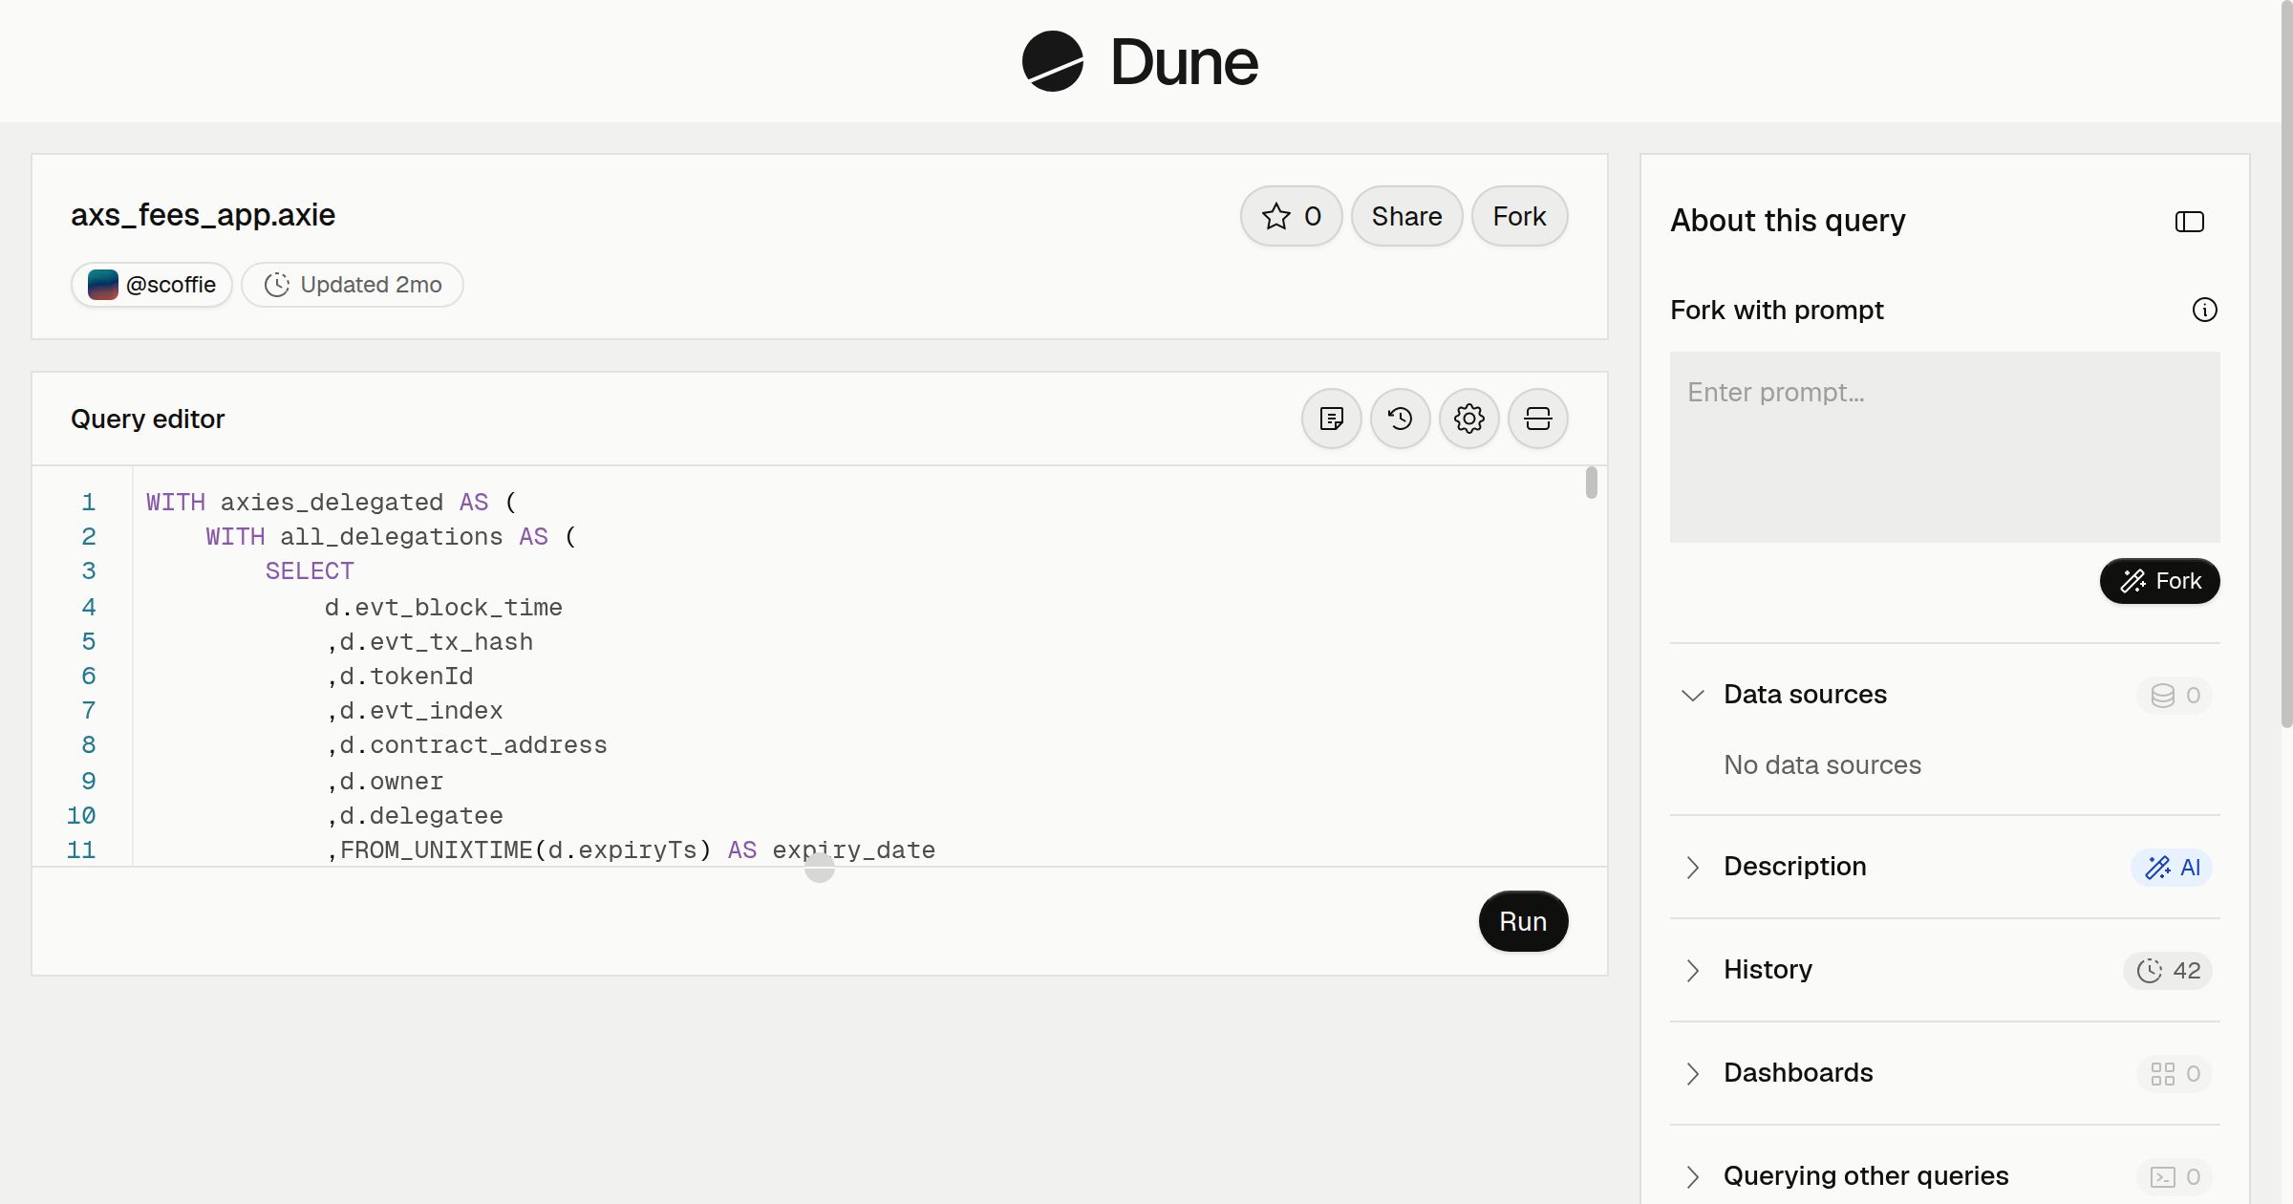Click the black Fork with prompt button
Screen dimensions: 2293x1204
pyautogui.click(x=2159, y=581)
